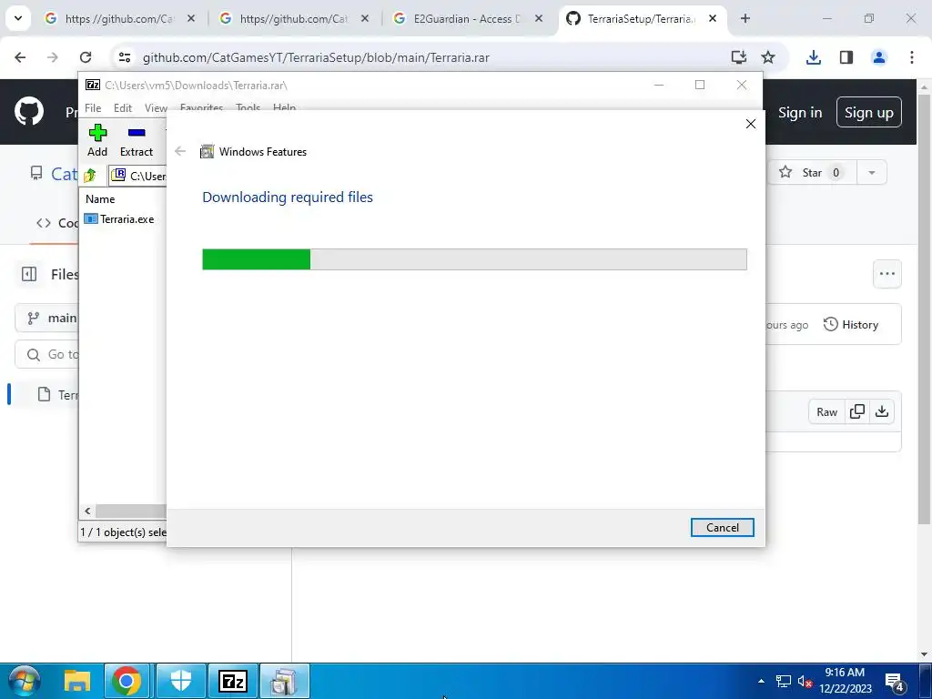This screenshot has width=932, height=699.
Task: Click the back arrow in Windows Features dialog
Action: tap(180, 151)
